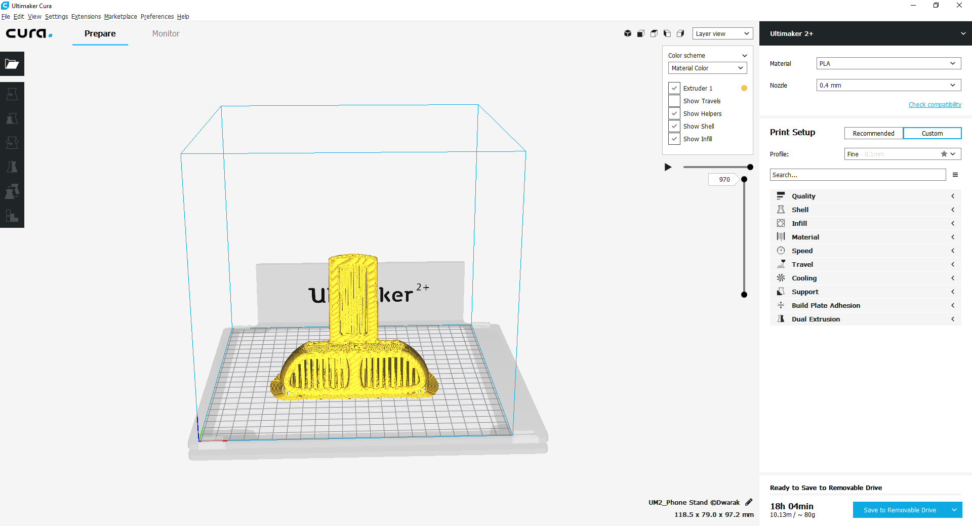Click Save to Removable Drive button

900,510
